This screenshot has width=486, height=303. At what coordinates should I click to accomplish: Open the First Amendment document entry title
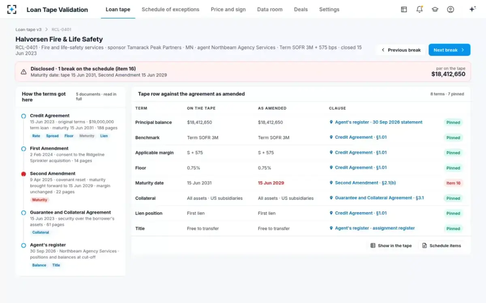(49, 148)
